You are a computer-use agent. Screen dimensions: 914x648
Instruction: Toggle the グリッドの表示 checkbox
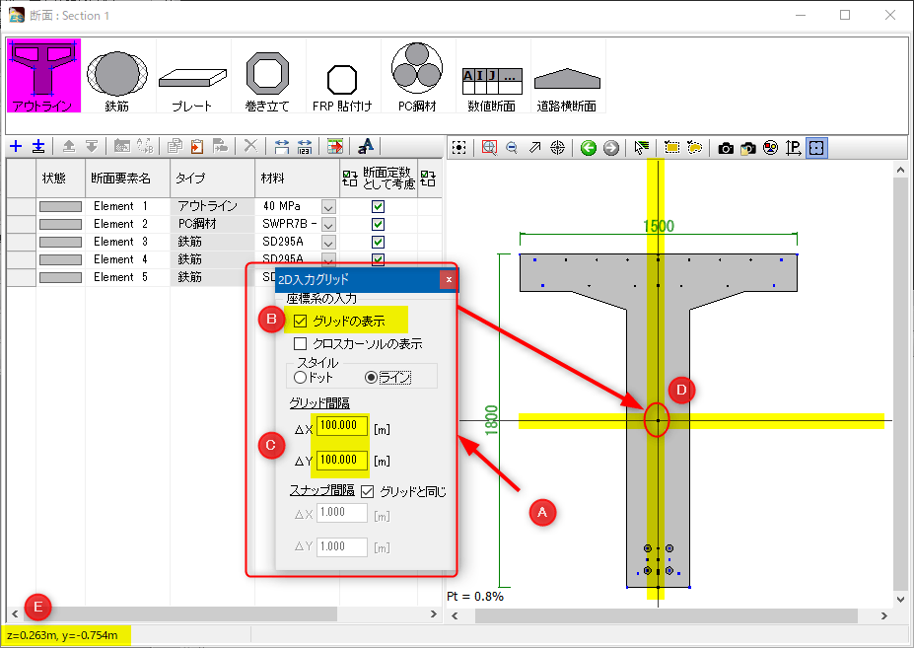click(300, 321)
